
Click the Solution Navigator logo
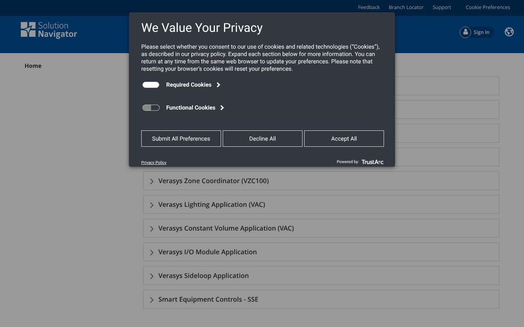point(48,29)
